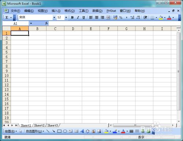Align cell text left
Screen dimensions: 183x141
[x=91, y=18]
